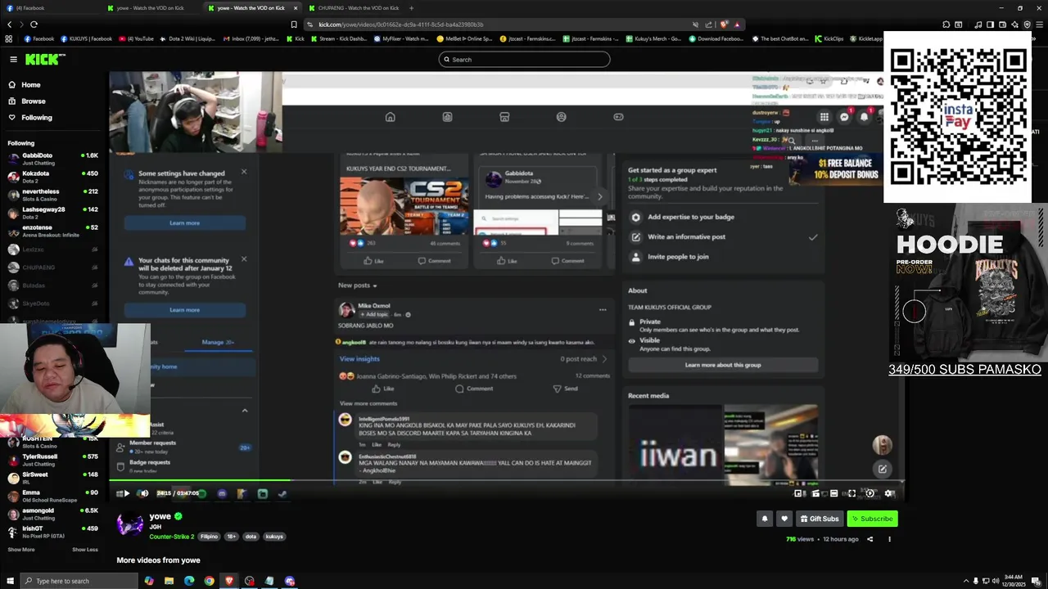Open Kokzdota channel in sidebar
Viewport: 1048px width, 589px height.
tap(53, 176)
